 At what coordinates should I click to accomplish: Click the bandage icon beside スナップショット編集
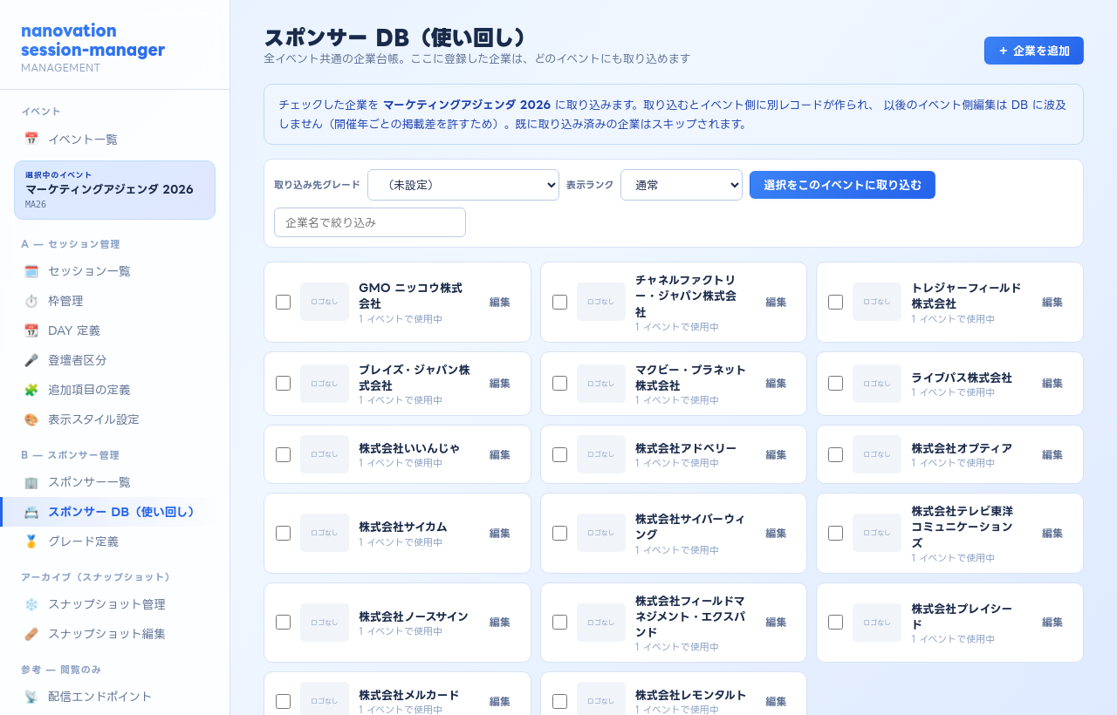(x=31, y=634)
